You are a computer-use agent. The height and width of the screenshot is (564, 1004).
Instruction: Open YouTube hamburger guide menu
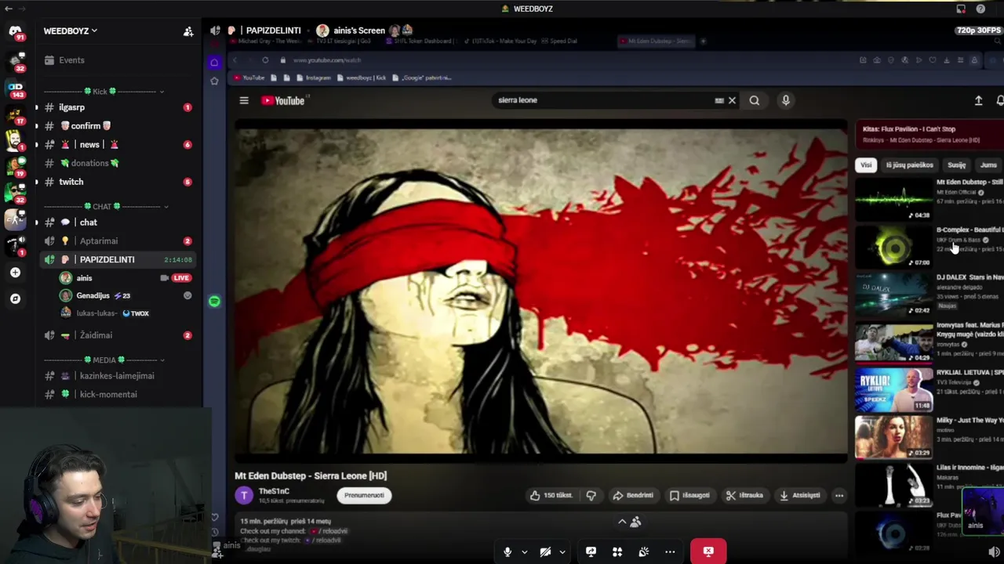tap(244, 100)
